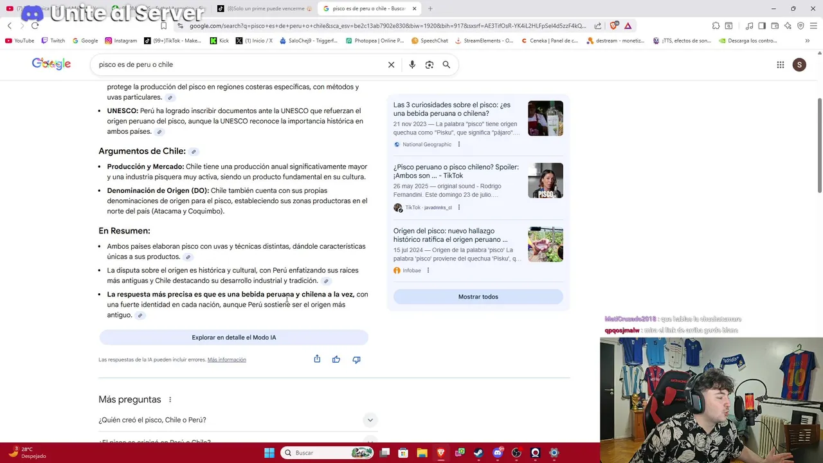823x463 pixels.
Task: Click the 'Mostrar todos' button
Action: [478, 296]
